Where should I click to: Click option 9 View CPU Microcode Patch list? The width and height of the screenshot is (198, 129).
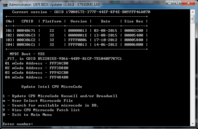[x=41, y=110]
